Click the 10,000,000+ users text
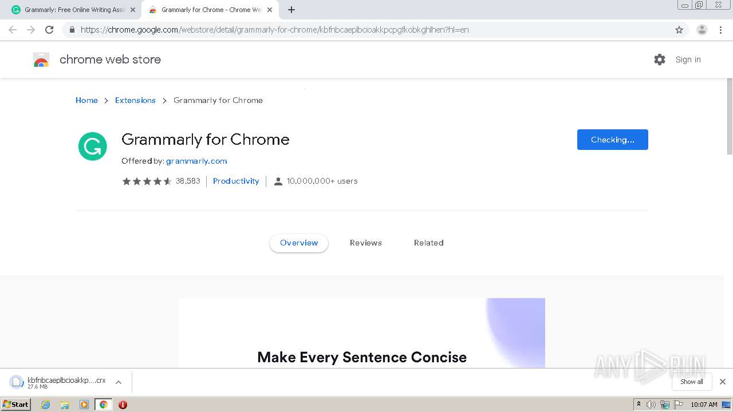The height and width of the screenshot is (412, 733). point(322,181)
